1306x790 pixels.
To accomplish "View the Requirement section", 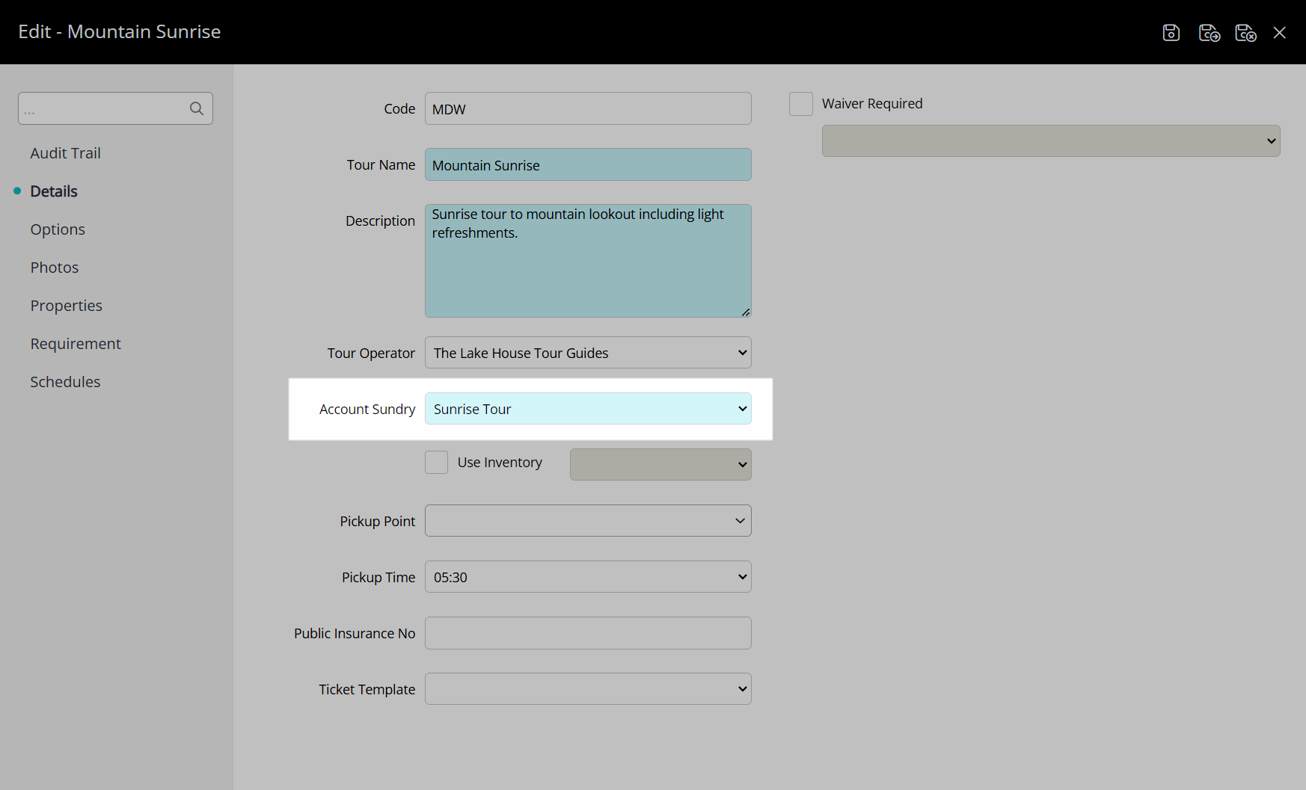I will pos(76,344).
